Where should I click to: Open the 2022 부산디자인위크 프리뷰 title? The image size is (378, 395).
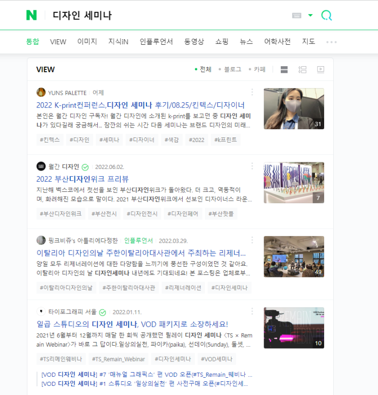click(x=82, y=179)
